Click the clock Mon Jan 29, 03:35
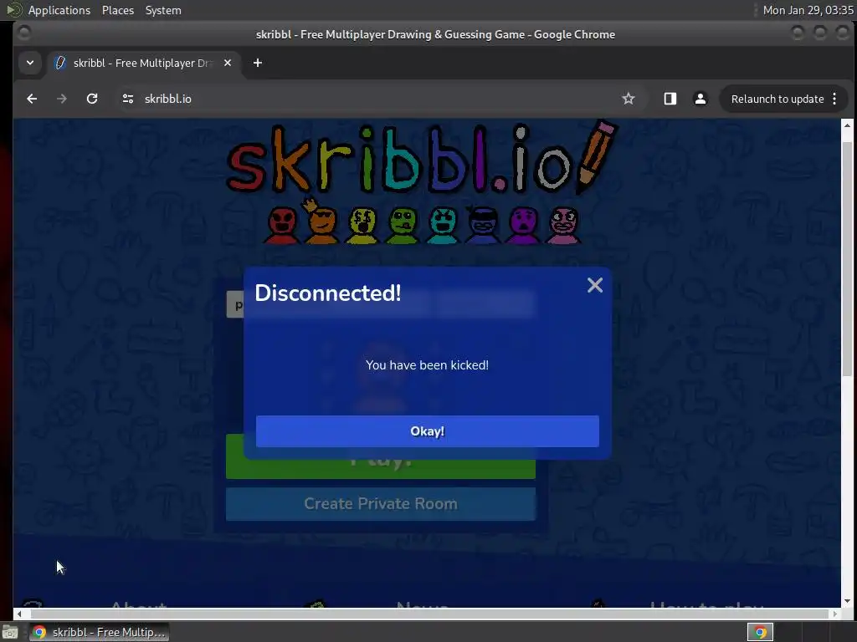Viewport: 857px width, 642px height. click(x=808, y=10)
